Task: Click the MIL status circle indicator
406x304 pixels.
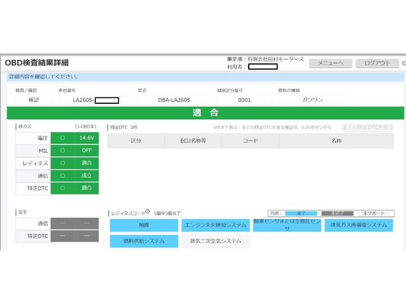Action: click(x=62, y=151)
